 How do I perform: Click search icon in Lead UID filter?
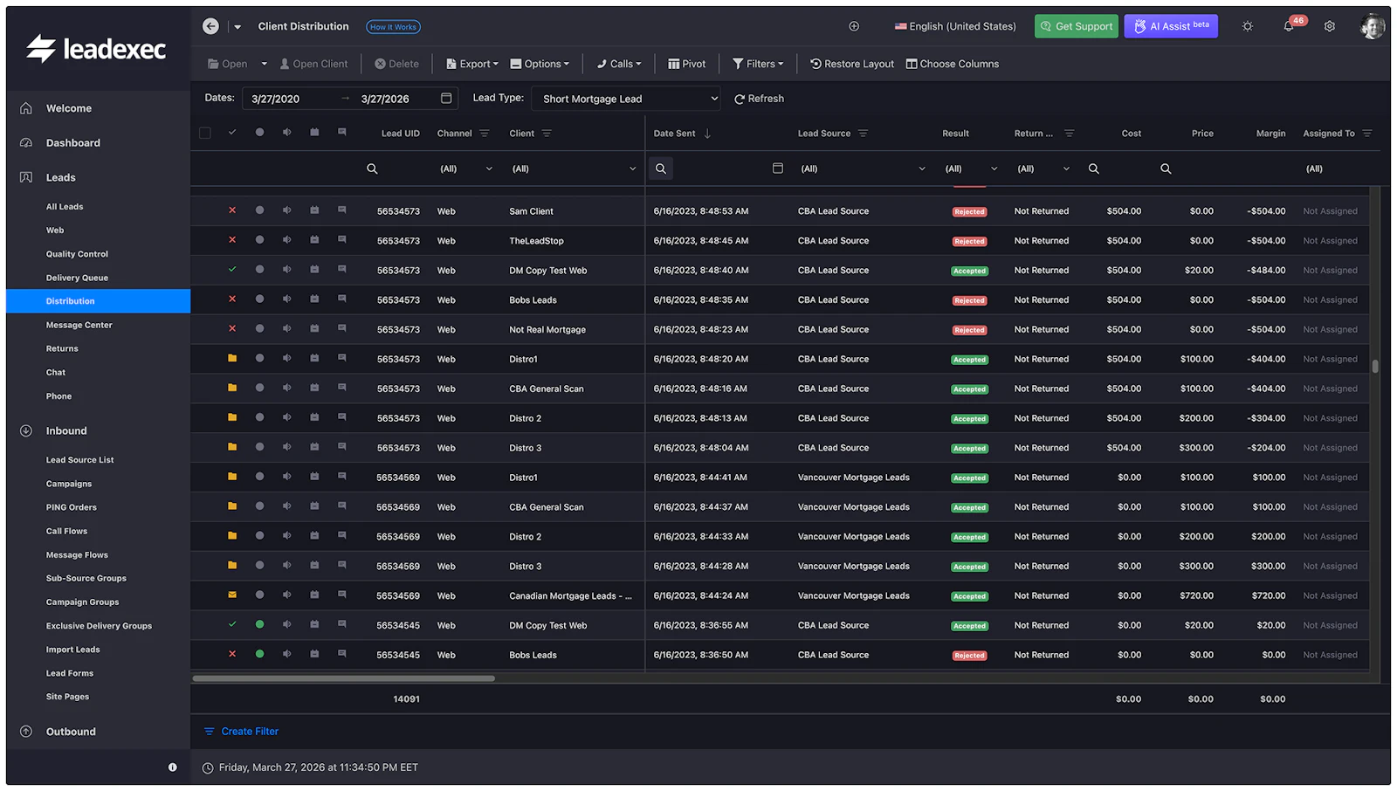tap(372, 169)
